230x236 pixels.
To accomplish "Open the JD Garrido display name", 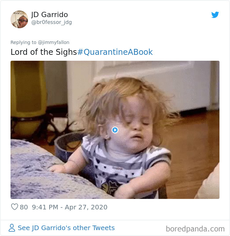I will pos(50,14).
